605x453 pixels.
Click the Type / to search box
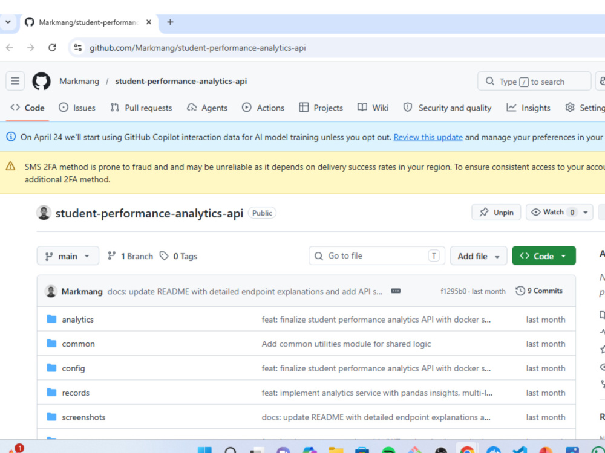tap(534, 82)
